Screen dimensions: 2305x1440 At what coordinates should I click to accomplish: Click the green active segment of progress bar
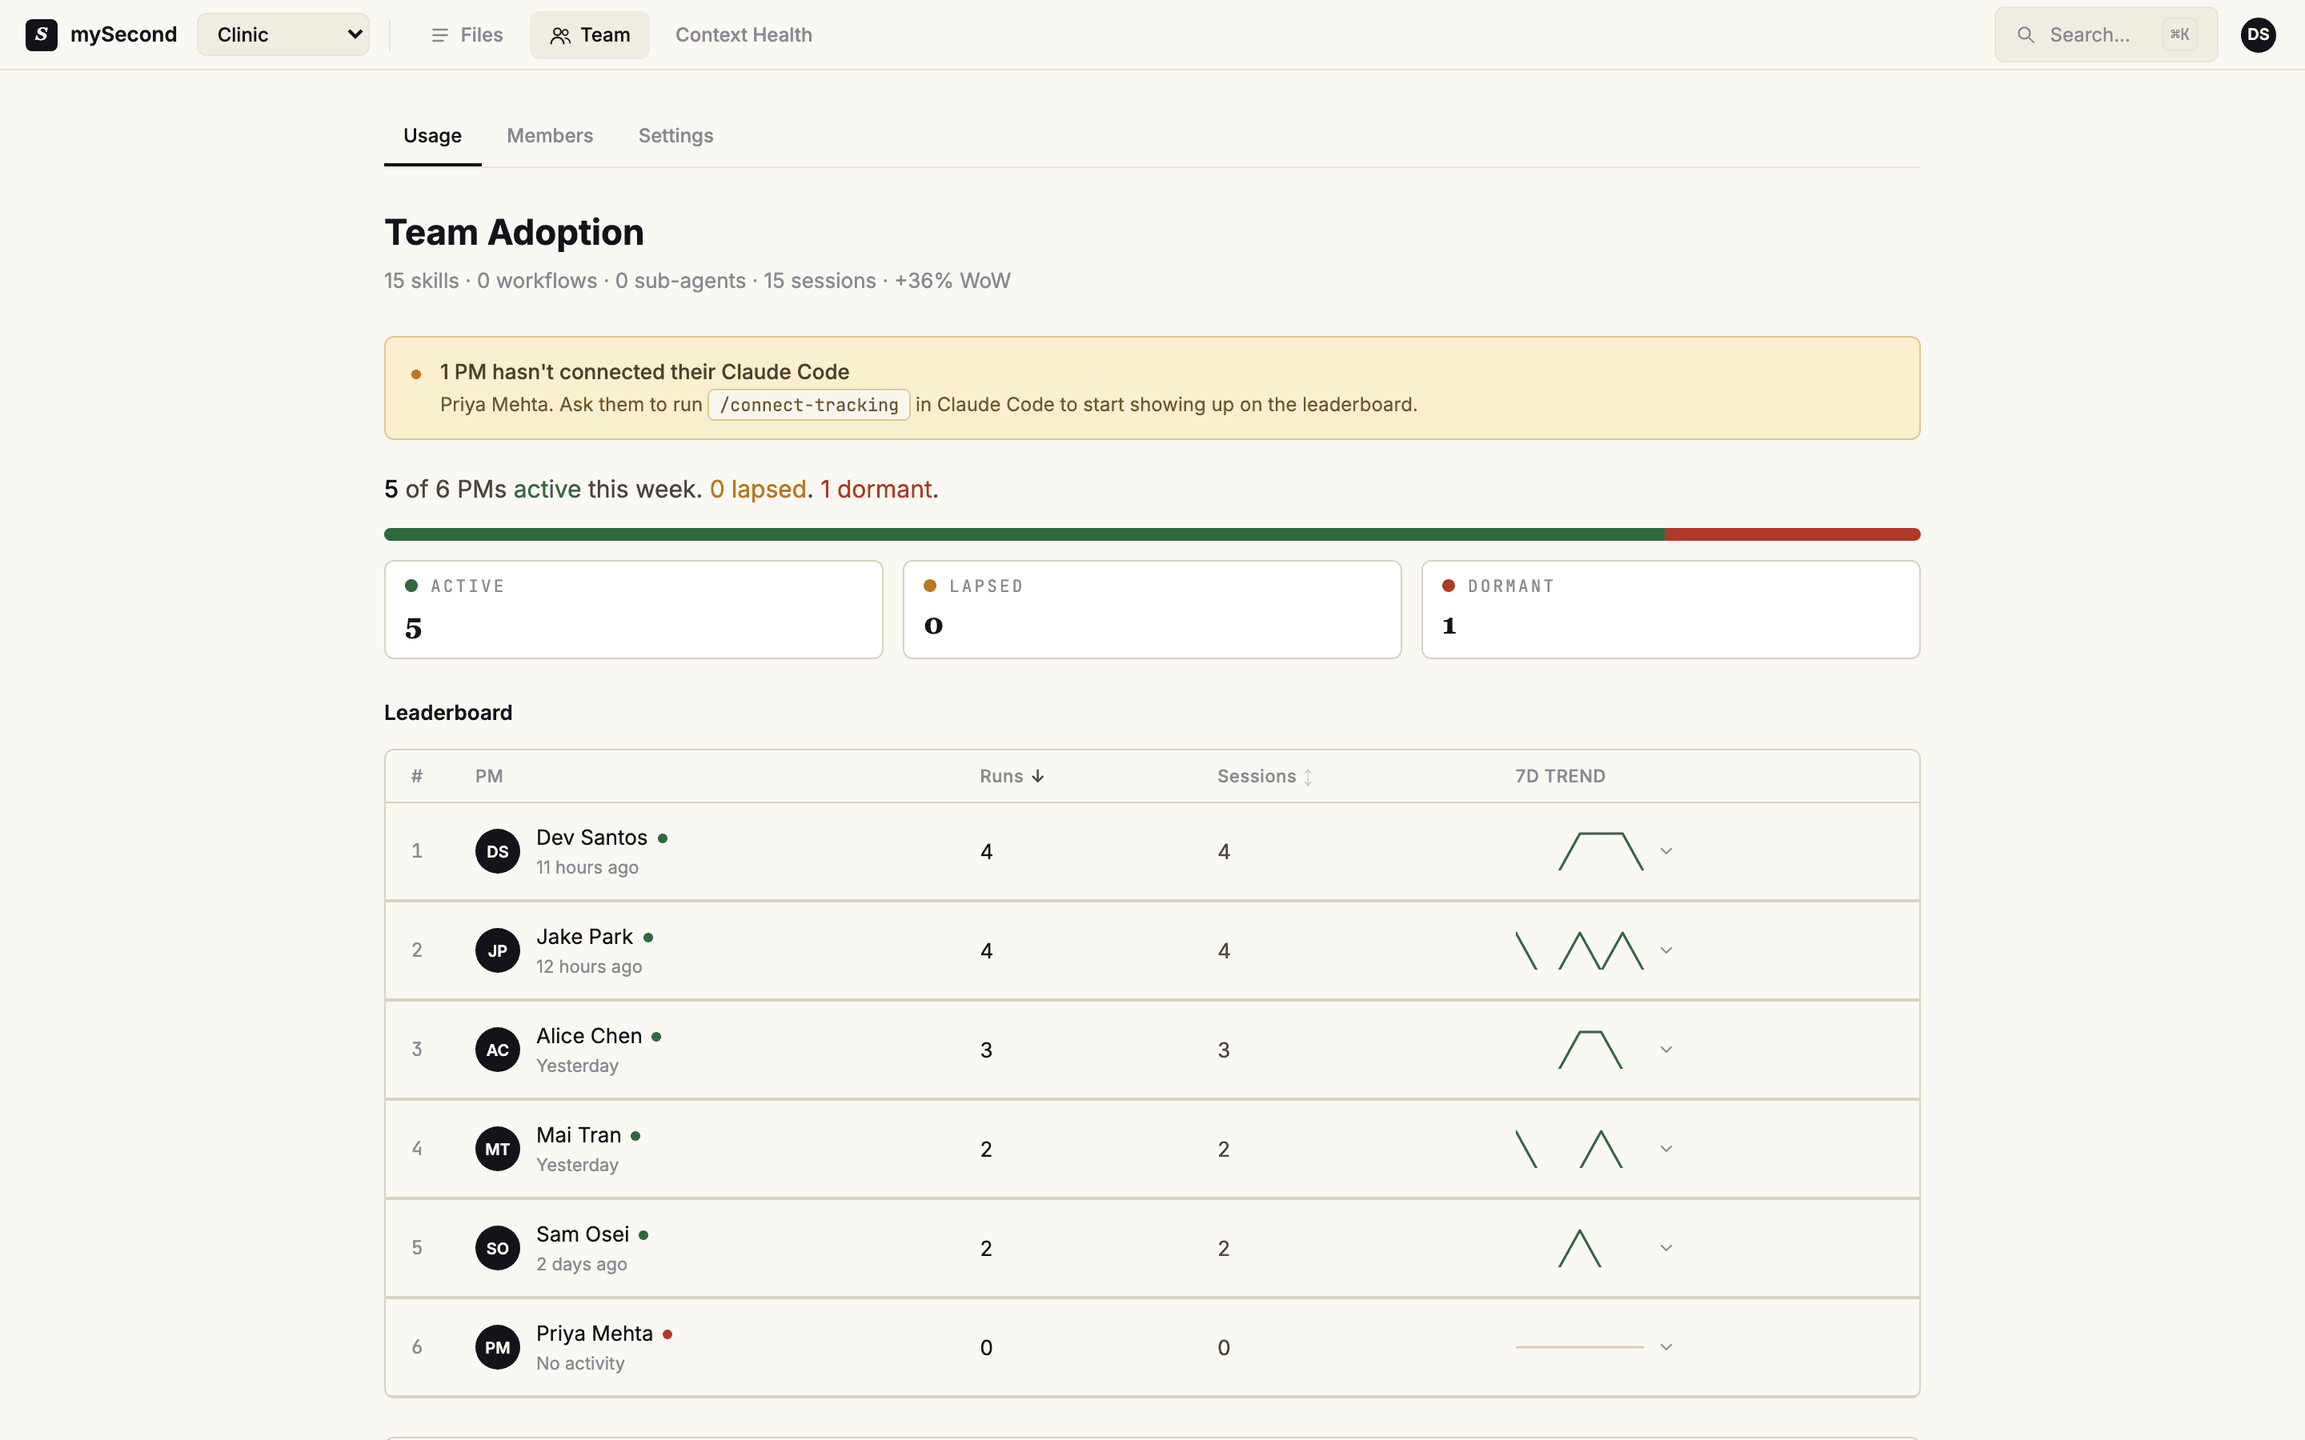coord(1024,534)
